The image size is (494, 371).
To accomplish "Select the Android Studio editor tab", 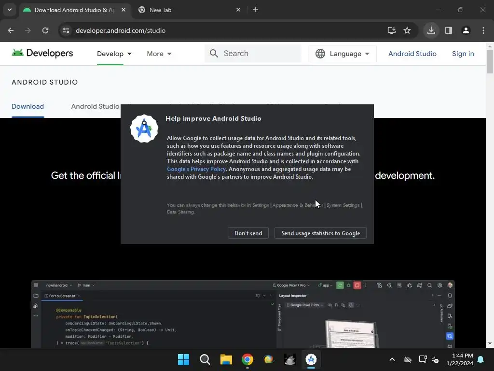I will pos(95,106).
